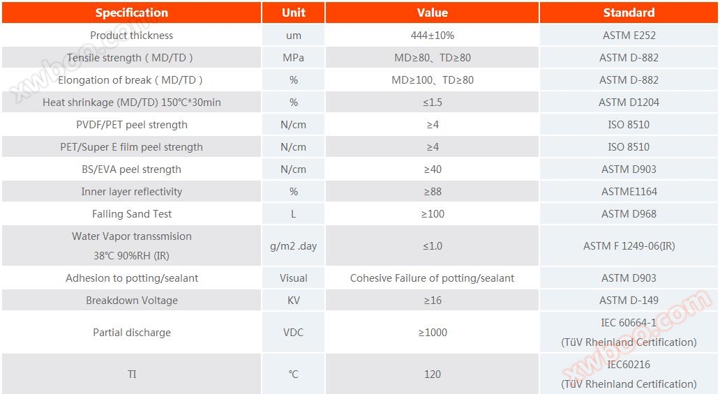
Task: Select the PVDF/PET peel strength cell
Action: click(132, 125)
